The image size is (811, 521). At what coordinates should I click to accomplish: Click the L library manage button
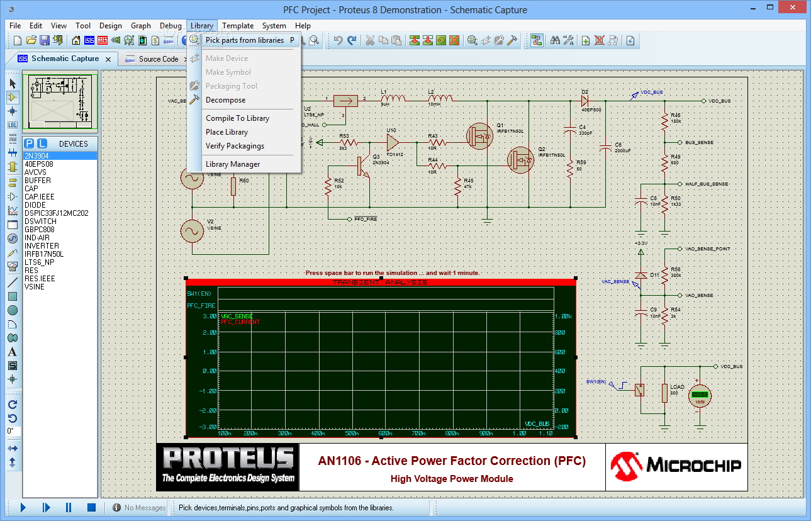click(x=42, y=143)
